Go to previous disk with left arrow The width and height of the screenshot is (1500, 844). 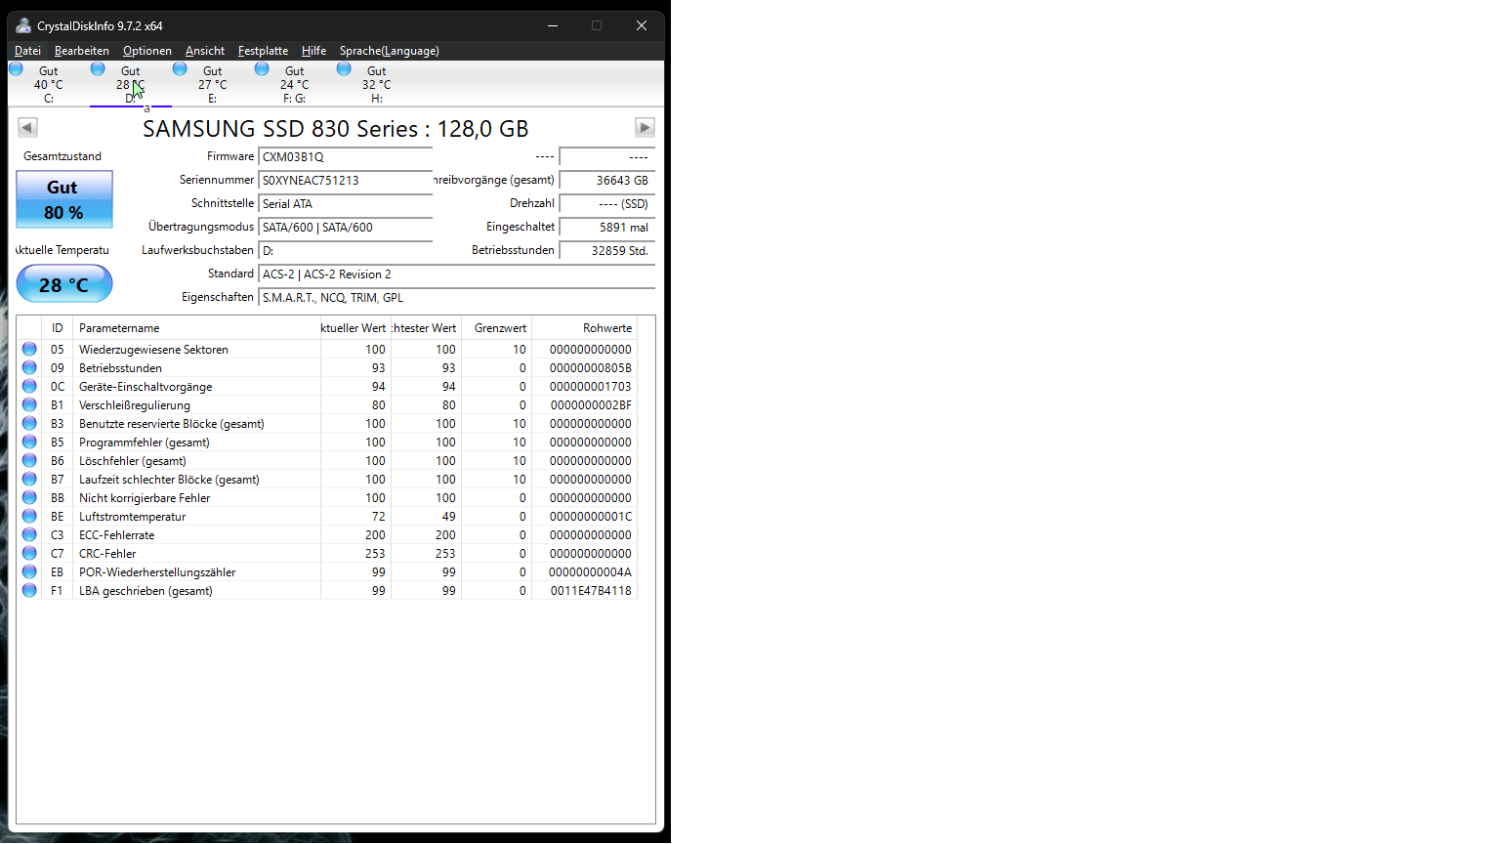tap(27, 127)
